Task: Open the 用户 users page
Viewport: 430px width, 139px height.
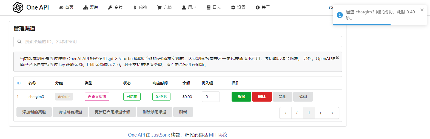Action: [189, 7]
